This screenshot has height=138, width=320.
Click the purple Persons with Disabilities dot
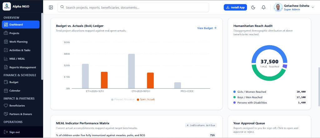[234, 103]
